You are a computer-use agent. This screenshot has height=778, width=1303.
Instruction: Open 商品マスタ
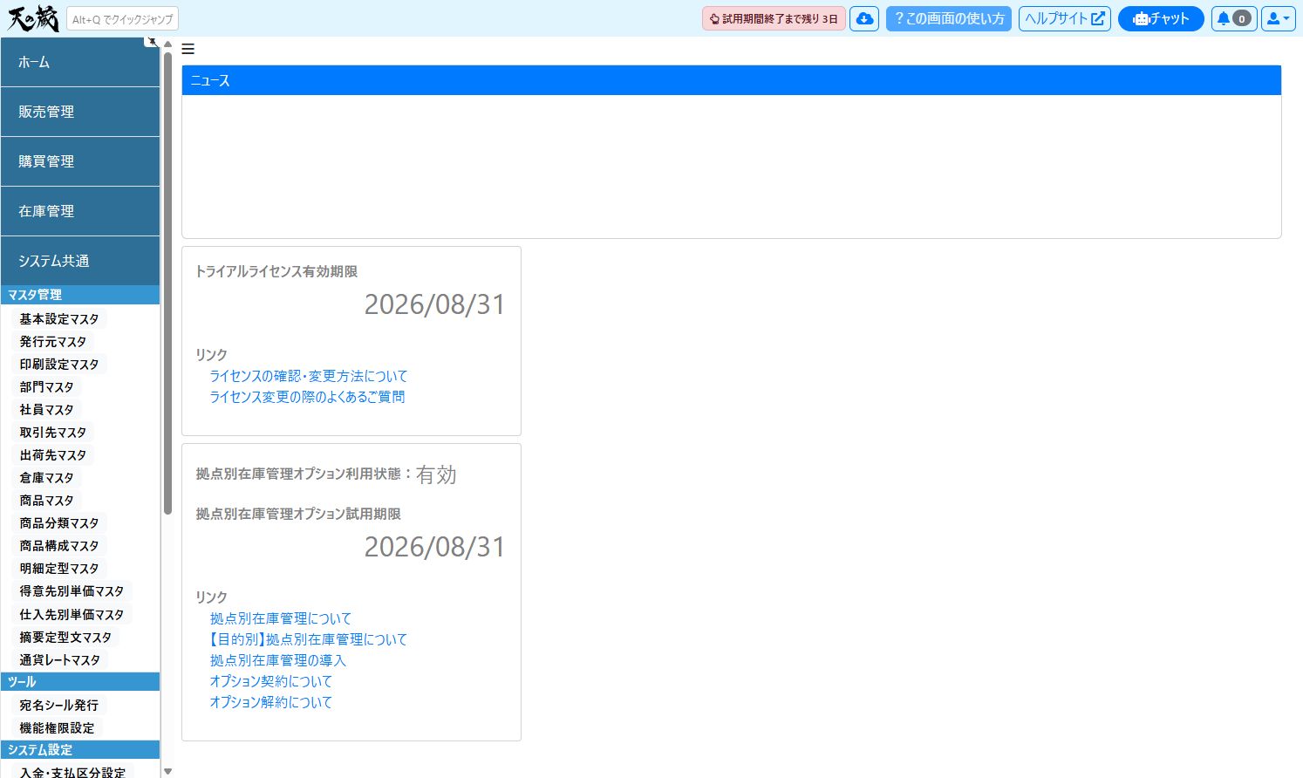pyautogui.click(x=47, y=501)
